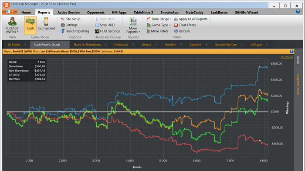Open HUD Settings
This screenshot has height=171, width=305.
(x=107, y=31)
